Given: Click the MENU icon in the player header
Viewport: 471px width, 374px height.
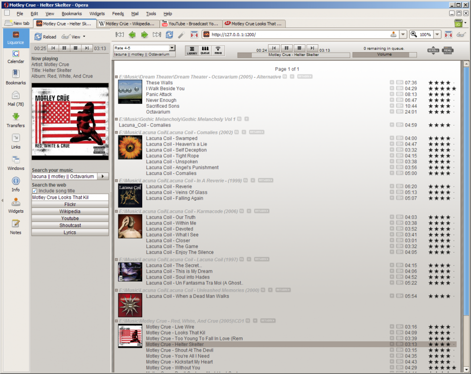Looking at the screenshot, I should [448, 50].
